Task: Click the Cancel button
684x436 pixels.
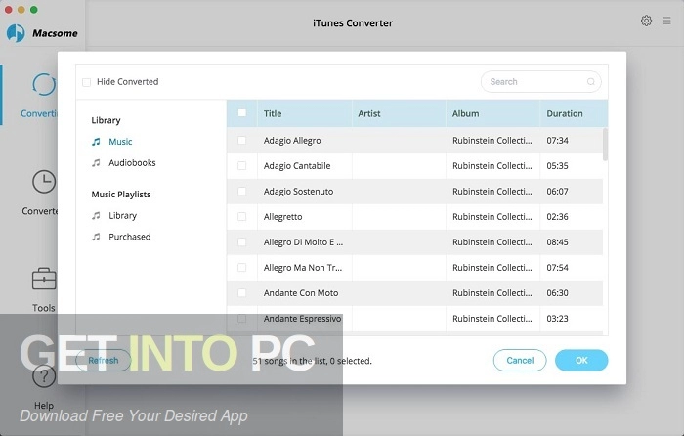Action: pos(520,361)
